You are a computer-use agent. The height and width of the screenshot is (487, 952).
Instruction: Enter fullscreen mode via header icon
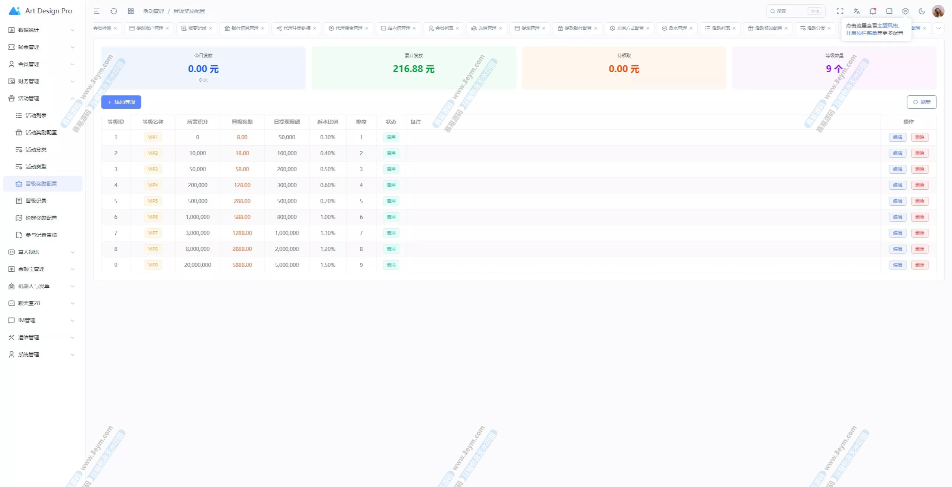(x=840, y=11)
